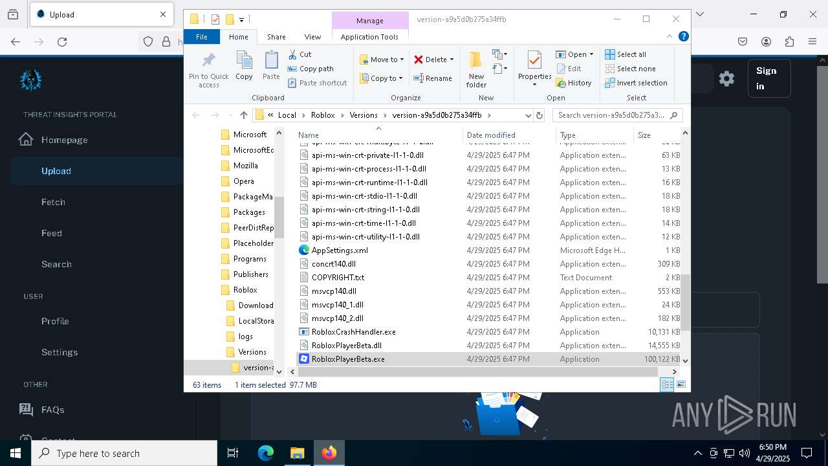The height and width of the screenshot is (466, 828).
Task: Click Versions in address bar breadcrumb
Action: (364, 115)
